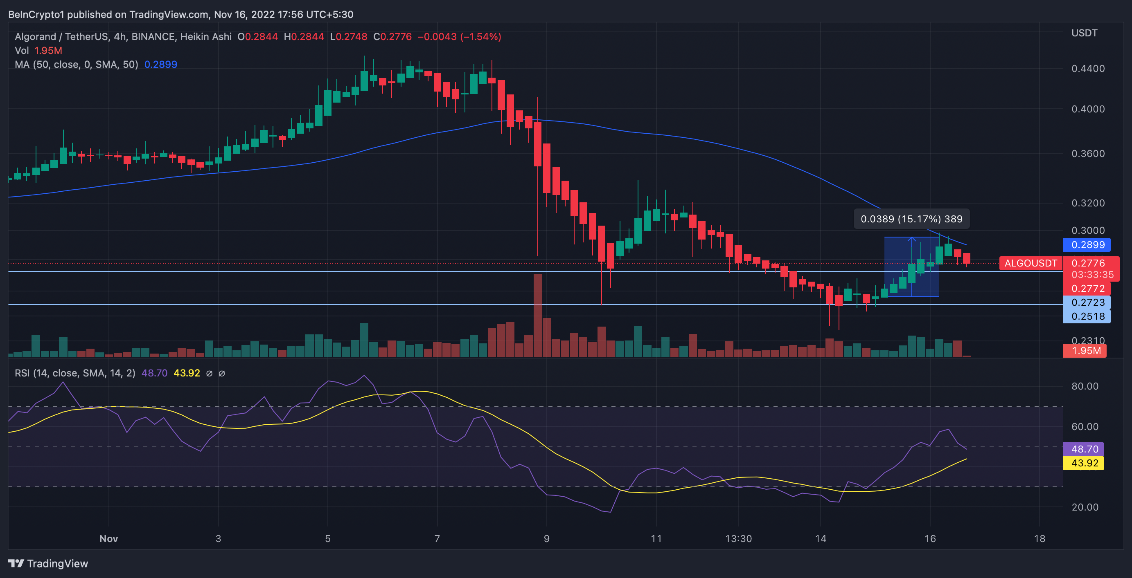Click the second null symbol beside RSI values
Viewport: 1132px width, 578px height.
(x=222, y=374)
